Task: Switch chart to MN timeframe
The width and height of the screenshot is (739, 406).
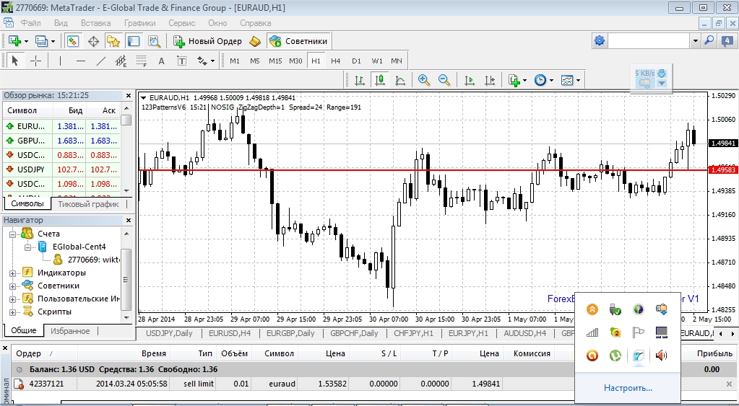Action: point(397,61)
